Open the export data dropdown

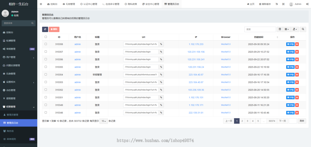coord(295,29)
